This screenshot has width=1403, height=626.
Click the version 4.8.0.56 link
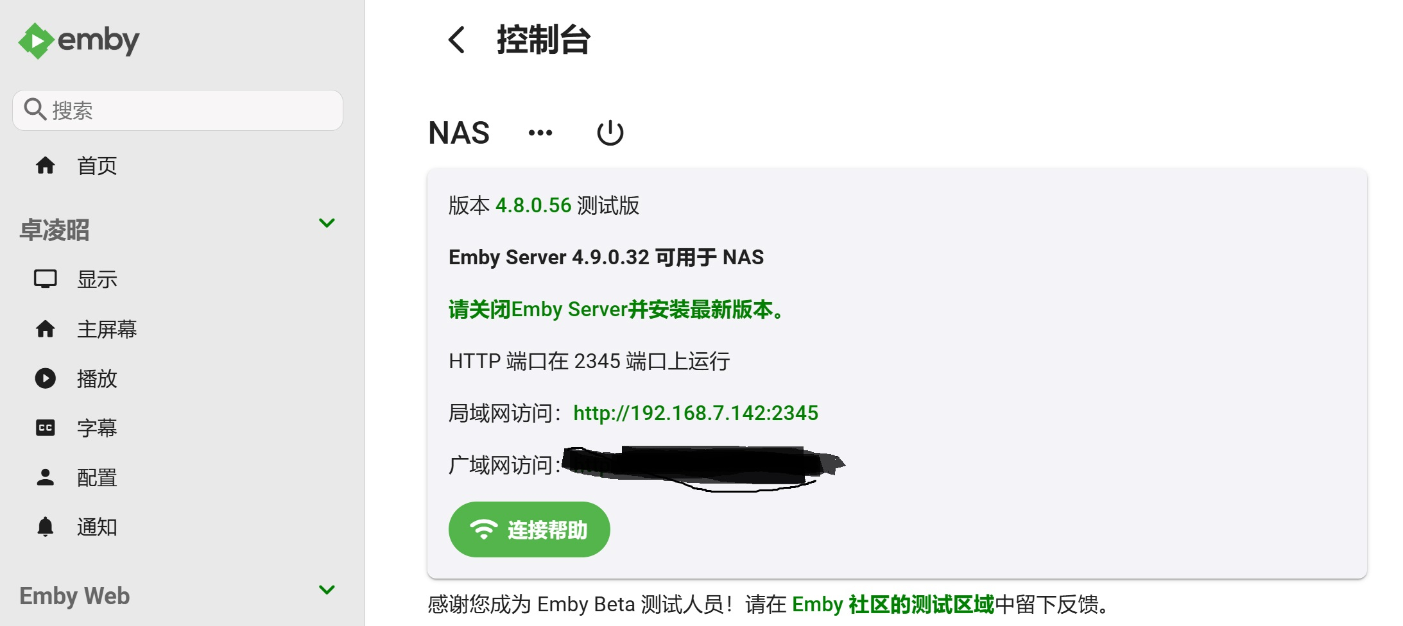[x=533, y=205]
